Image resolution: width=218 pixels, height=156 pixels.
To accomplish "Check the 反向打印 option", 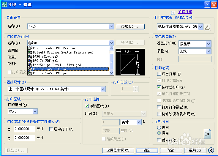I will (x=159, y=140).
